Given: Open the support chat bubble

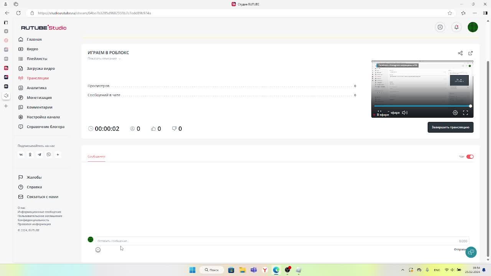Looking at the screenshot, I should 471,252.
